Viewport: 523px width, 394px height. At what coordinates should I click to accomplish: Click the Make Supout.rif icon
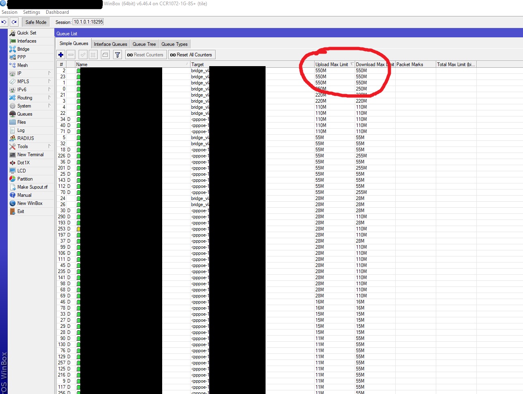coord(13,187)
